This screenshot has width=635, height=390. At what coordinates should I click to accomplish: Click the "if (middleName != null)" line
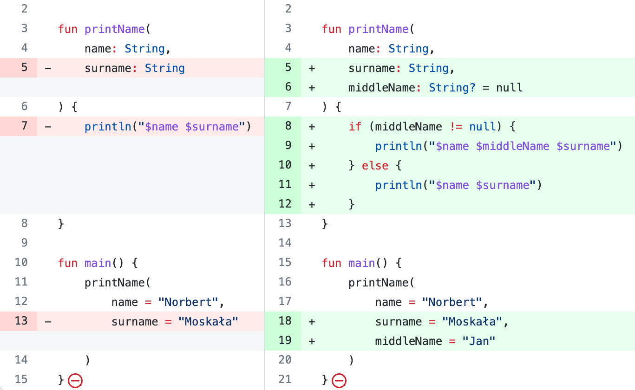pyautogui.click(x=432, y=127)
